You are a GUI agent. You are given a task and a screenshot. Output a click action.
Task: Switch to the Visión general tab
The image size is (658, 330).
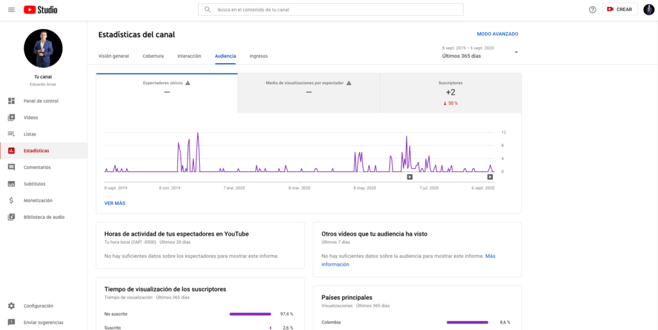coord(114,56)
